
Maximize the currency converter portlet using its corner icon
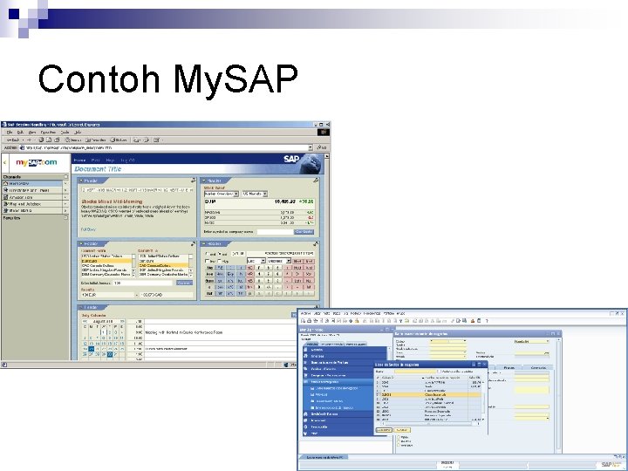click(193, 243)
